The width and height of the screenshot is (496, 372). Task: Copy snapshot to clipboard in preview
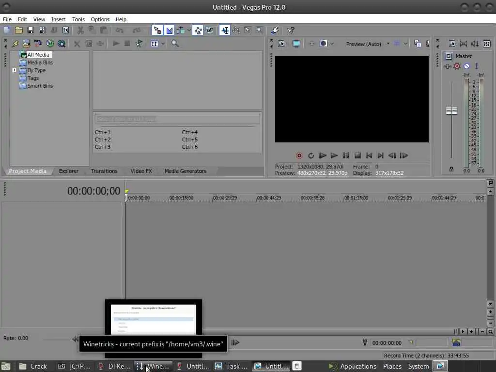coord(418,44)
